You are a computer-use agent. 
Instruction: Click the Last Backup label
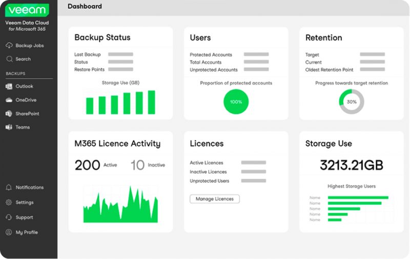coord(87,54)
